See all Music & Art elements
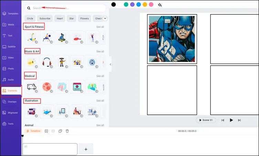Viewport: 259px width, 156px height. (100, 52)
